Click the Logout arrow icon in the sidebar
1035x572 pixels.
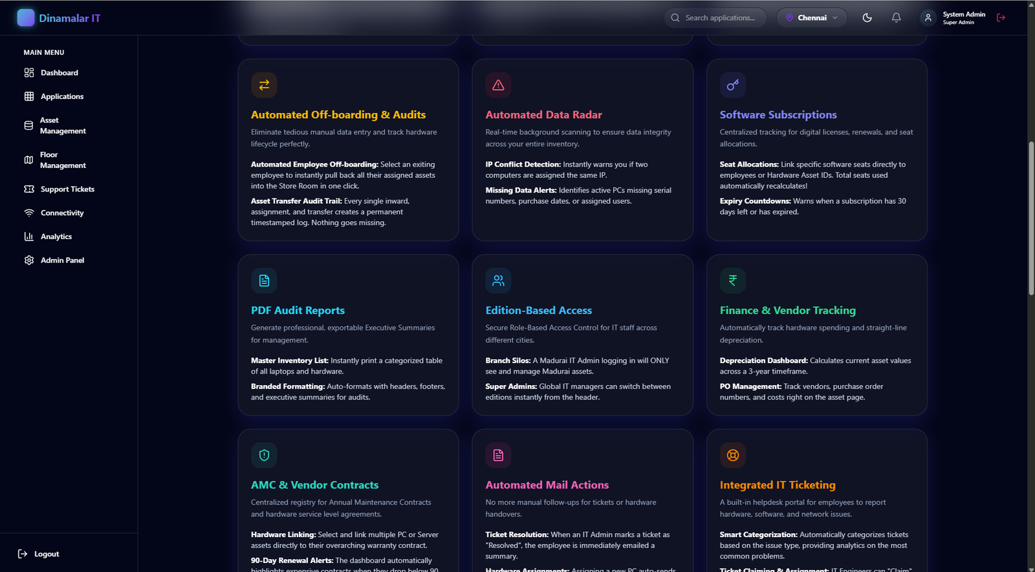click(23, 554)
